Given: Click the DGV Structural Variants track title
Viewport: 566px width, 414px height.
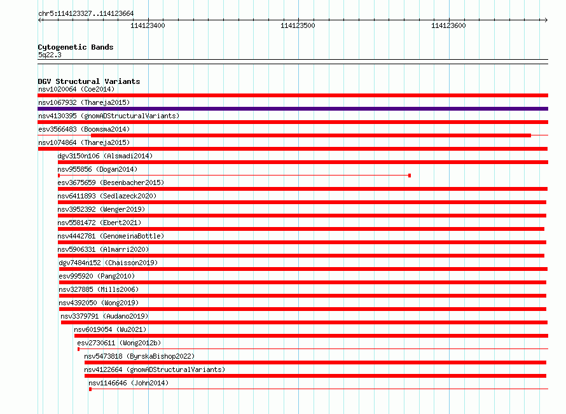Looking at the screenshot, I should pos(89,81).
